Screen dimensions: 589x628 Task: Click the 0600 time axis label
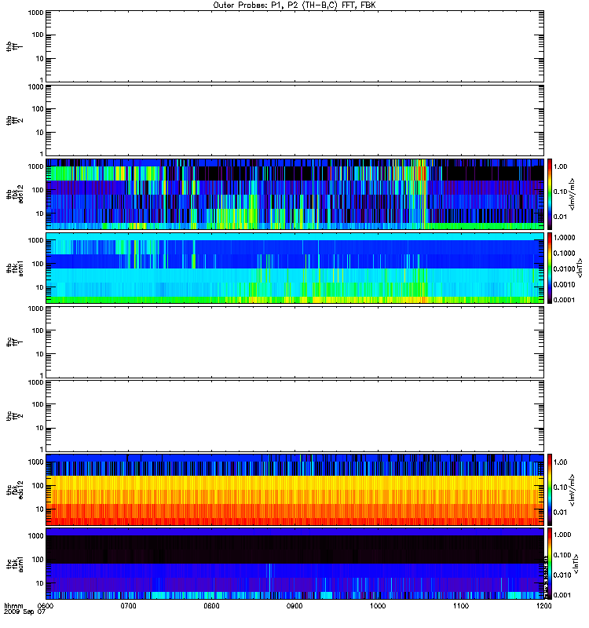46,605
